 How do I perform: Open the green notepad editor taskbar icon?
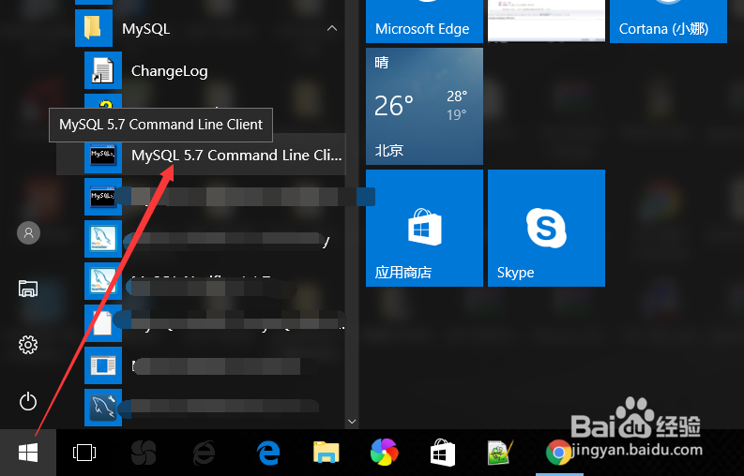pyautogui.click(x=500, y=453)
